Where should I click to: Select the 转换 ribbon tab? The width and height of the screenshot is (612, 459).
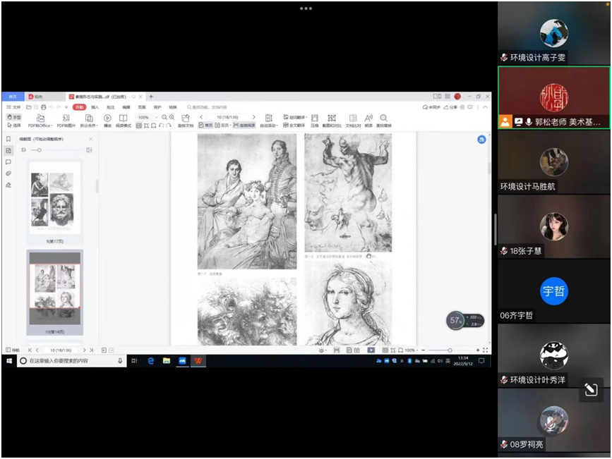pos(173,107)
